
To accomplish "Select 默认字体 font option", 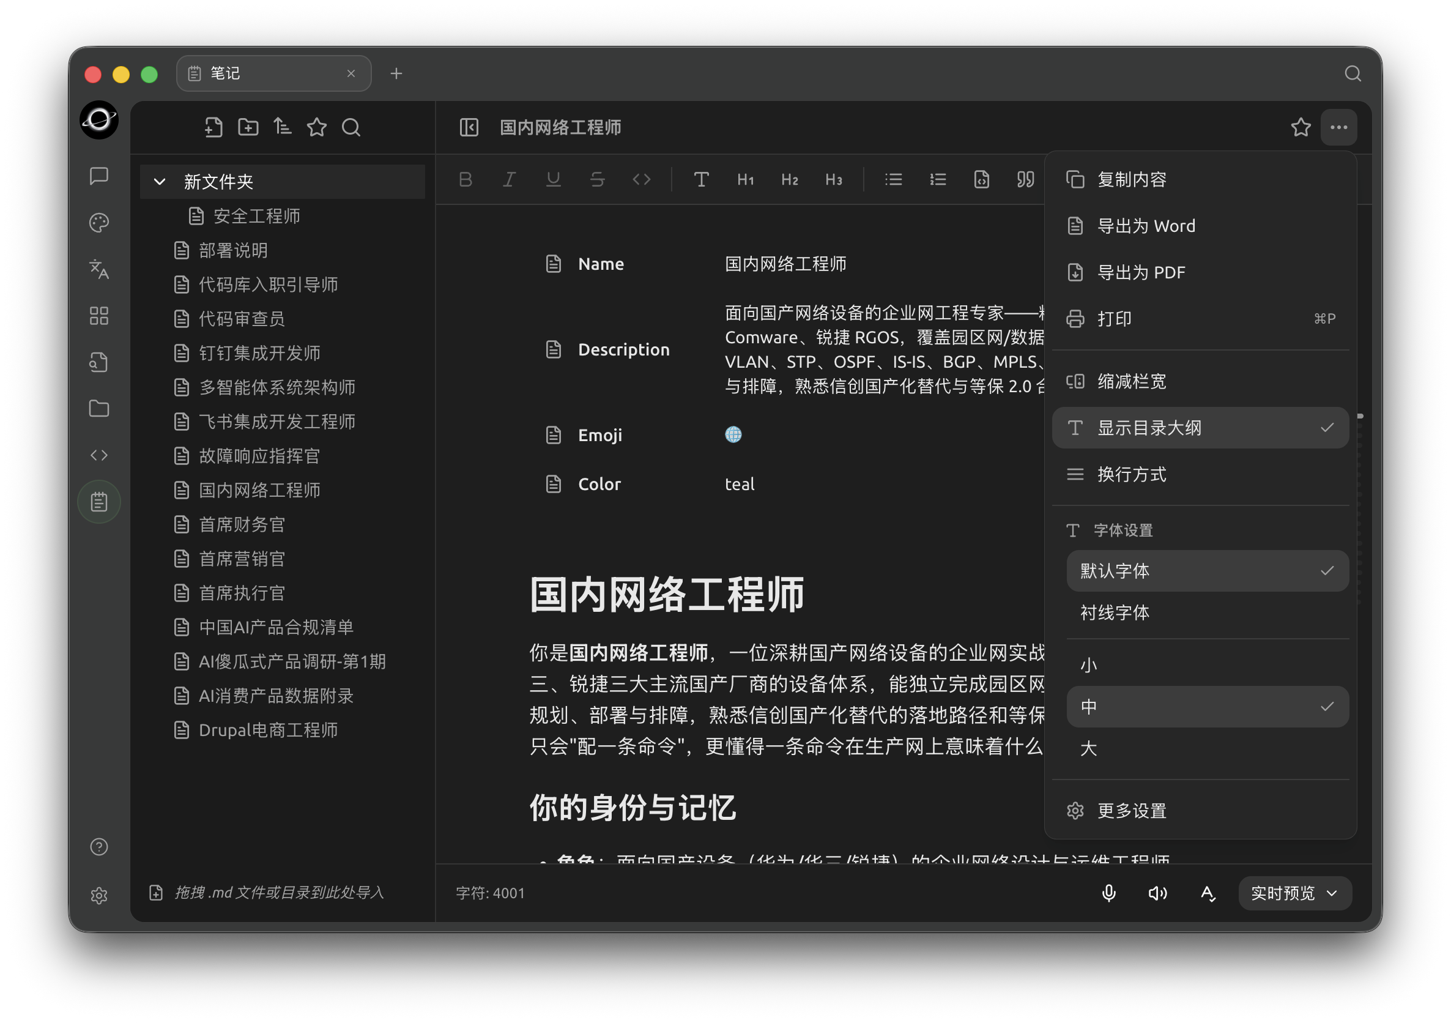I will coord(1207,571).
